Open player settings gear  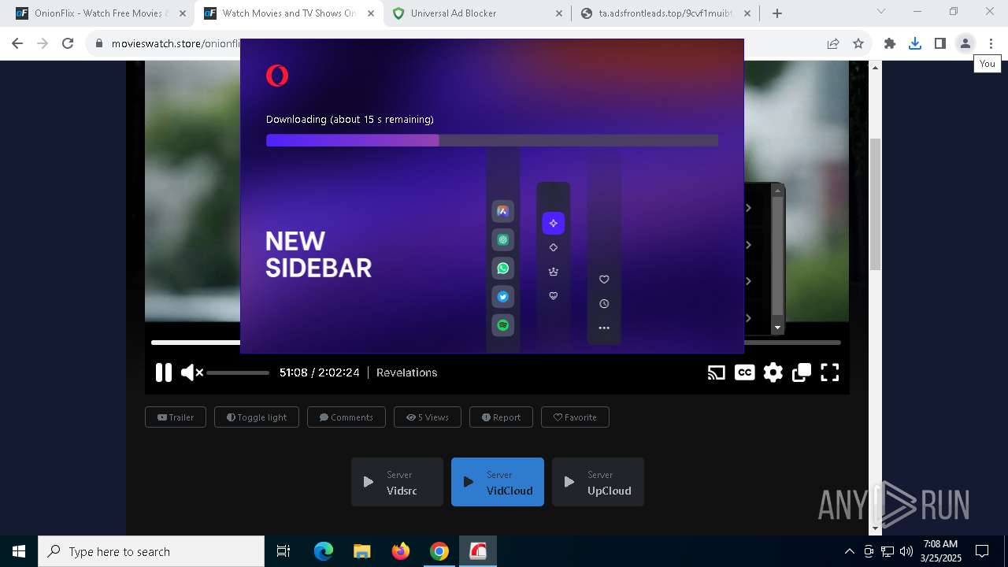pos(773,372)
